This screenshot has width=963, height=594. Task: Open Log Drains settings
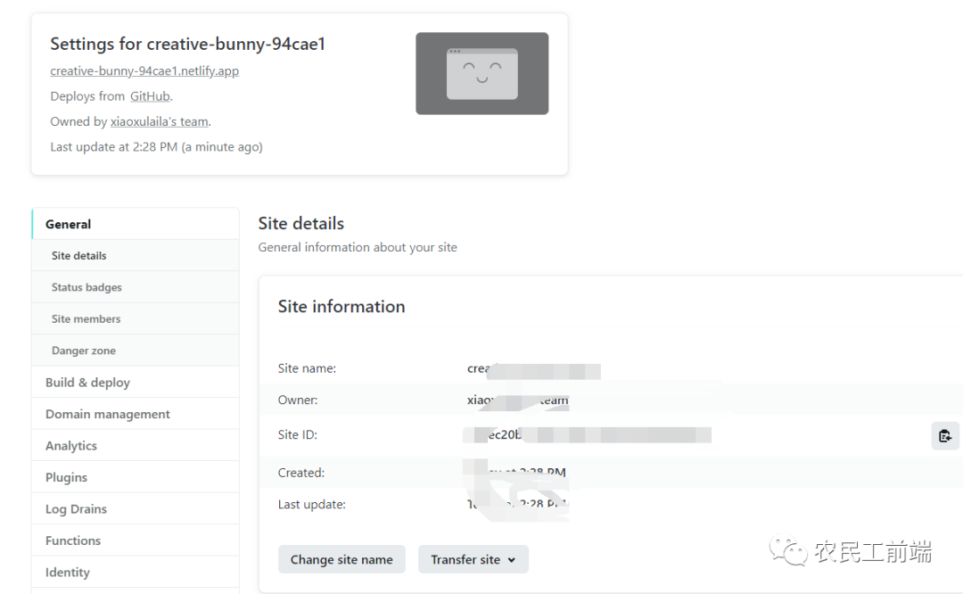click(136, 508)
